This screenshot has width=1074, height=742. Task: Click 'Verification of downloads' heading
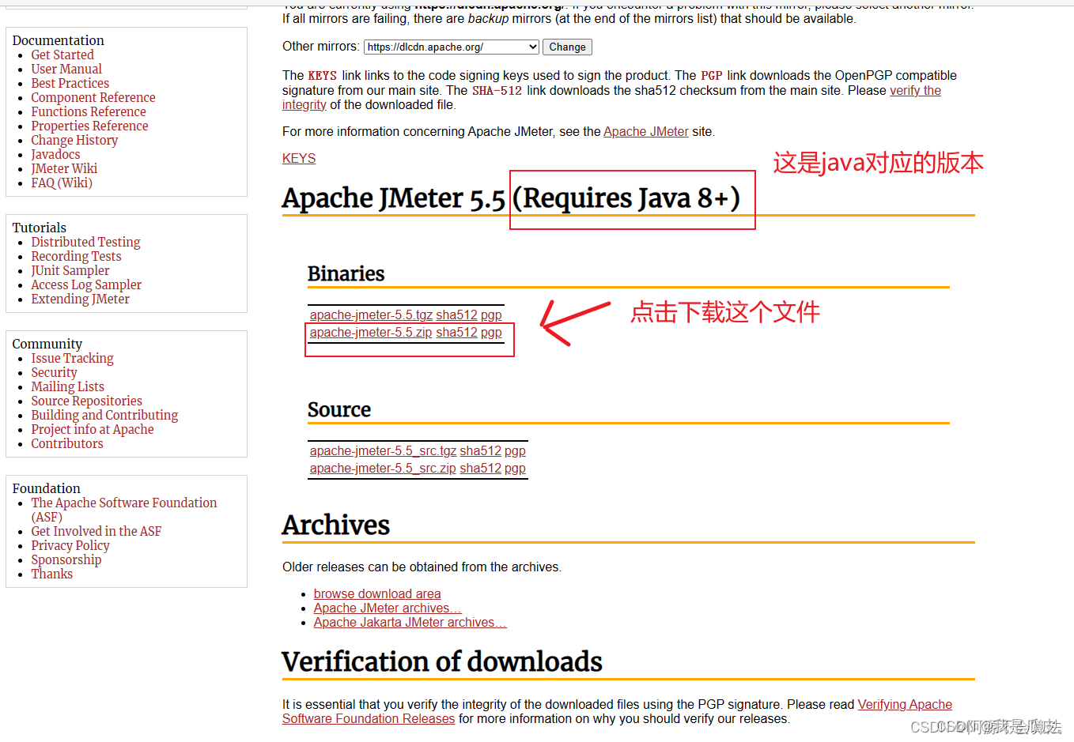coord(442,661)
